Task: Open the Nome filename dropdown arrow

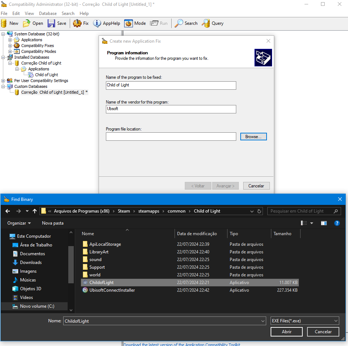Action: [263, 321]
